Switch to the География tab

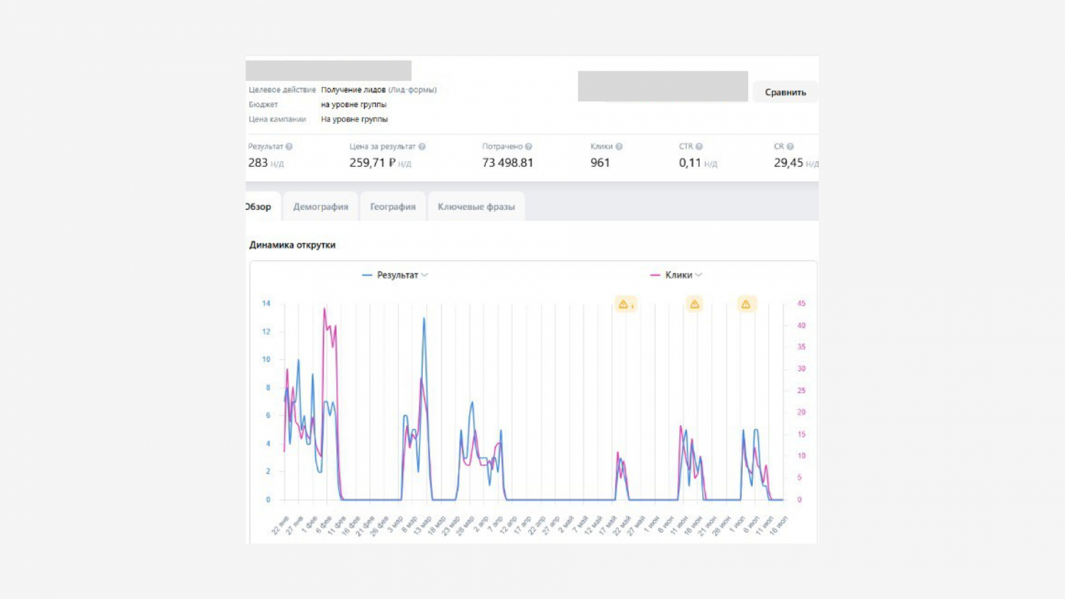[393, 206]
